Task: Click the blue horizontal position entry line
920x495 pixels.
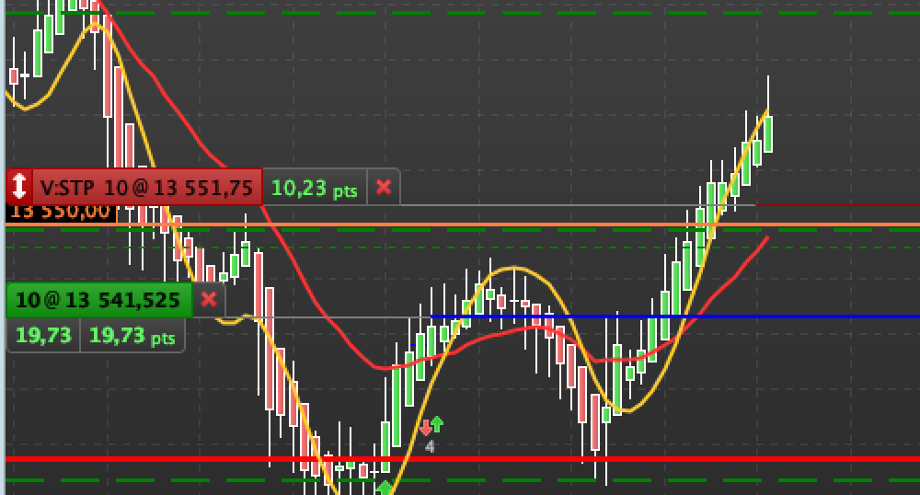Action: (x=674, y=317)
